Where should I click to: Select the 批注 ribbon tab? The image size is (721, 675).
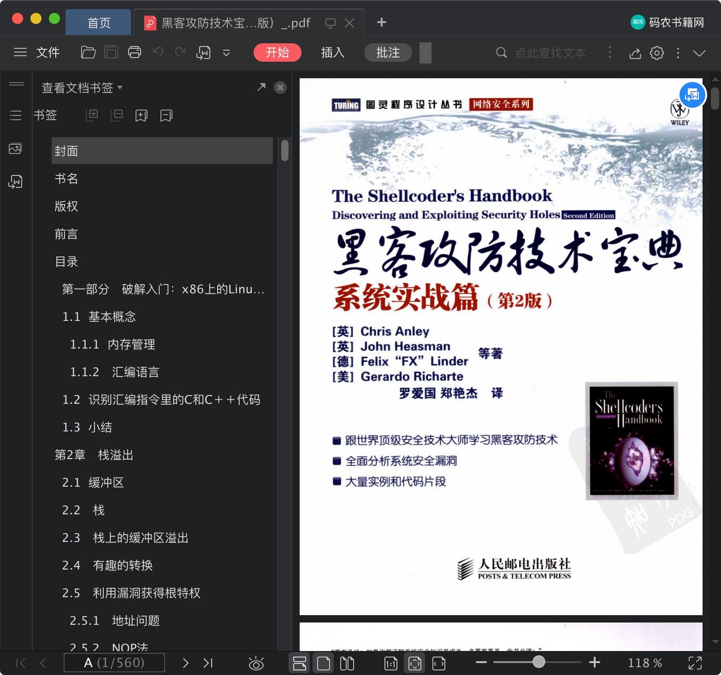(x=388, y=52)
